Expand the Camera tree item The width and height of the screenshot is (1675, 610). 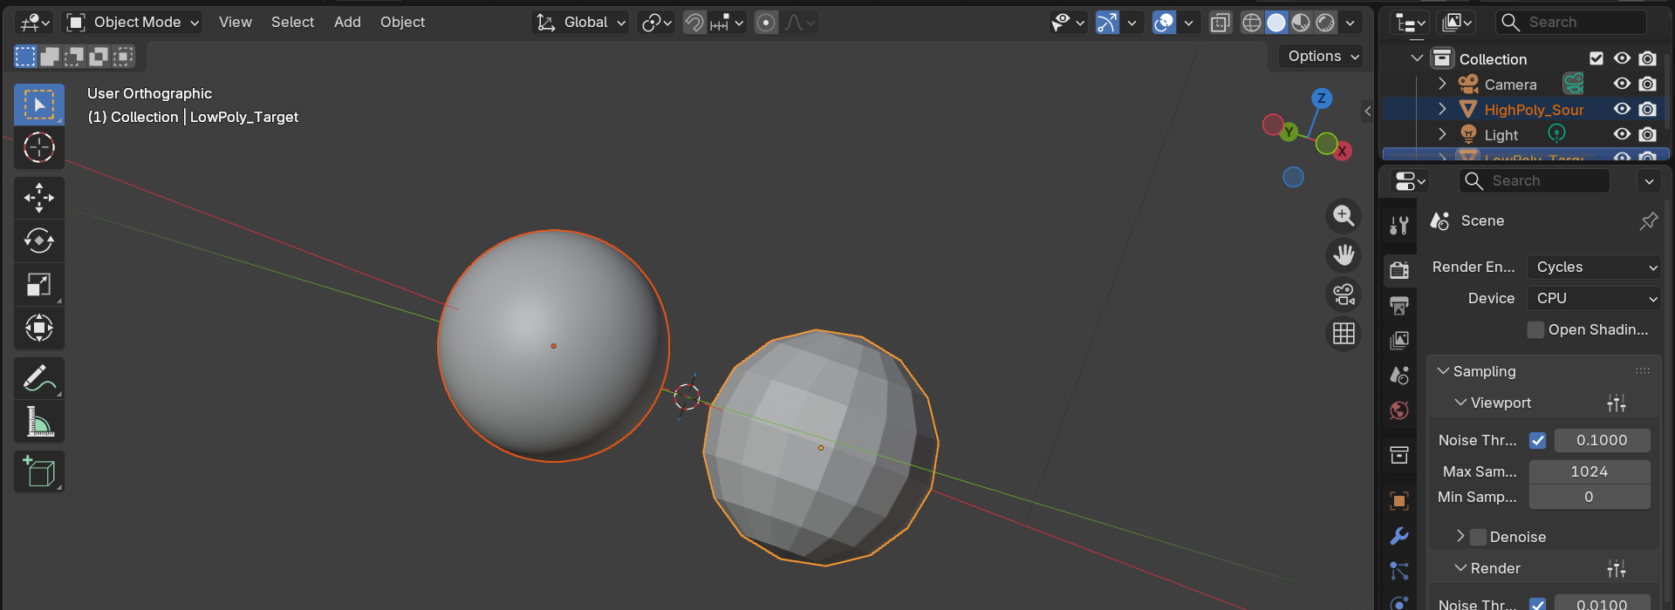[1442, 84]
